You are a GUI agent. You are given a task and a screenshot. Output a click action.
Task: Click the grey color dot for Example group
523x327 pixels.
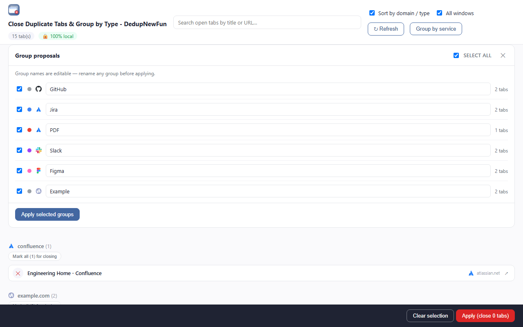pyautogui.click(x=29, y=191)
